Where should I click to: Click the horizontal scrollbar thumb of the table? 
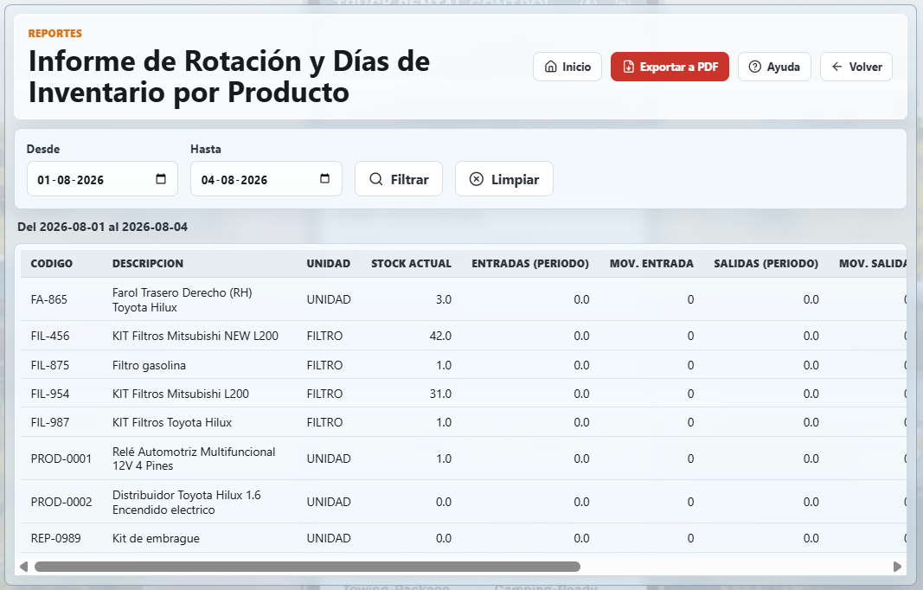(307, 567)
